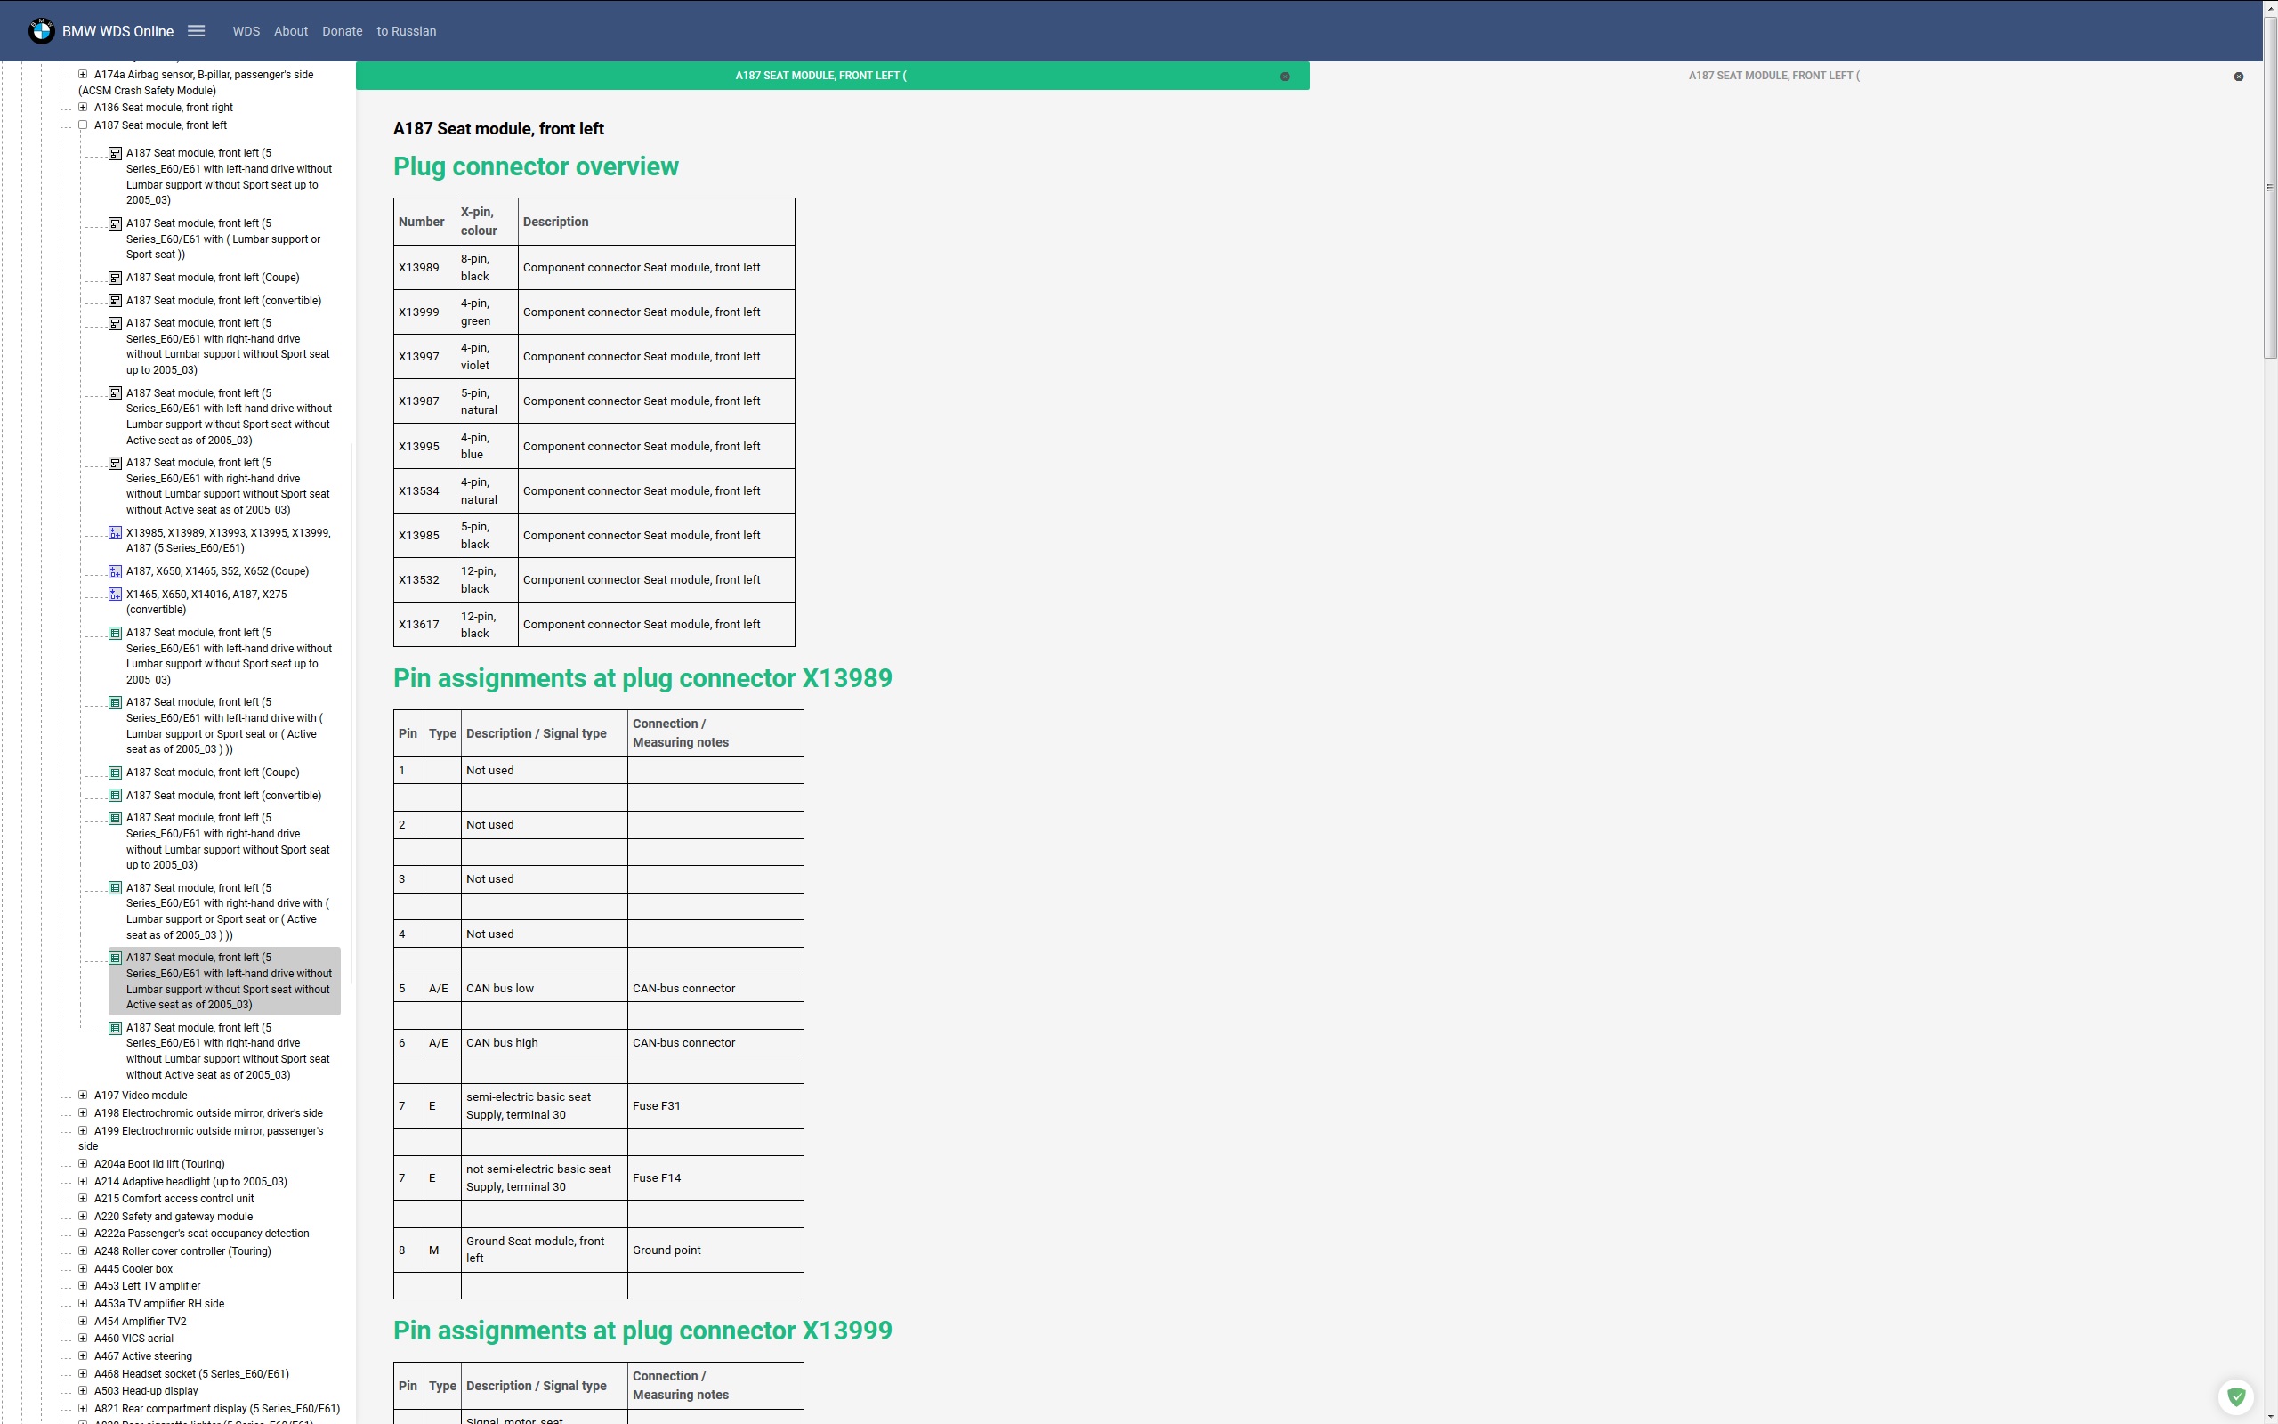Open the About menu item
The width and height of the screenshot is (2278, 1424).
[291, 31]
